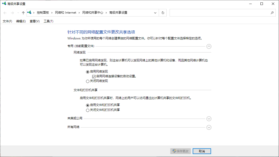Select 关闭文件和打印机共享 option
The height and width of the screenshot is (157, 279).
coord(88,110)
